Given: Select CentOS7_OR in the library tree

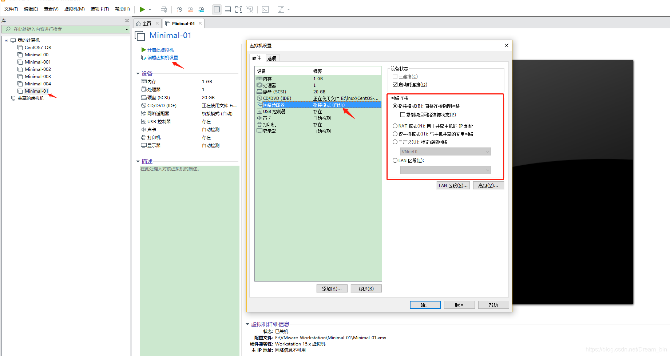Looking at the screenshot, I should click(x=38, y=48).
